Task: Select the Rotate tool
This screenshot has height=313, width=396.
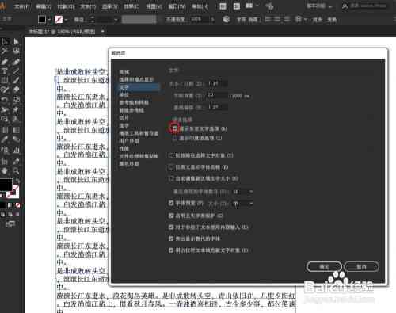Action: (5, 100)
